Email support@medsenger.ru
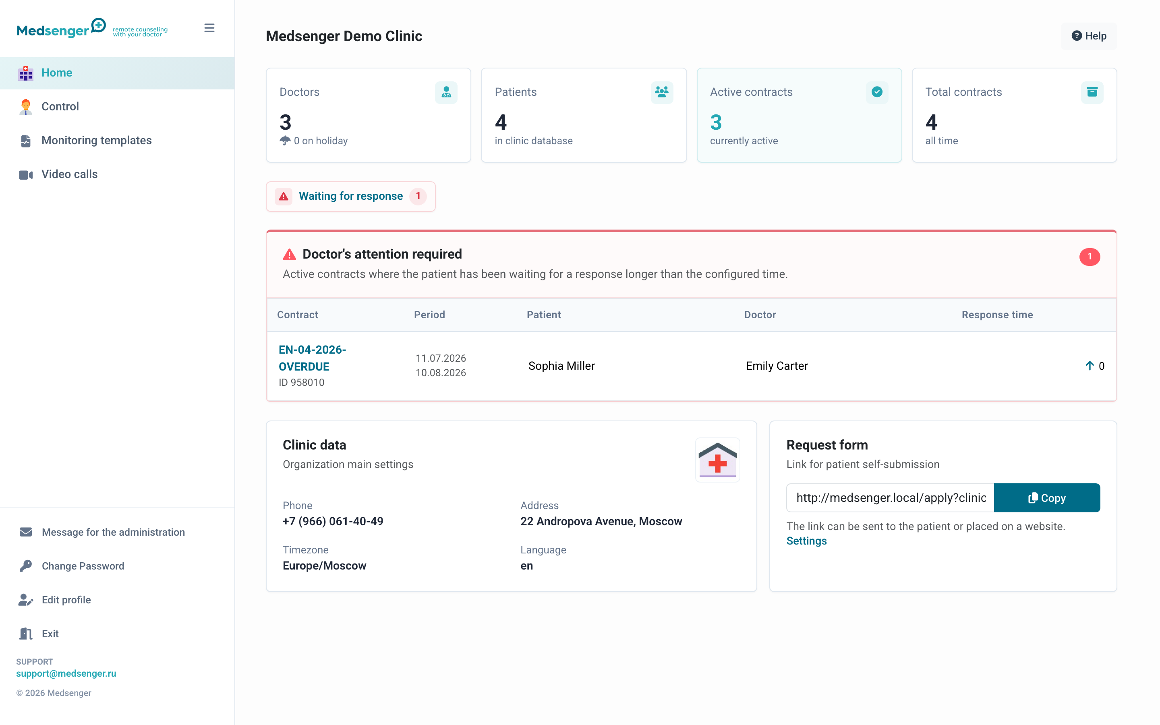Screen dimensions: 1160x725 66,674
